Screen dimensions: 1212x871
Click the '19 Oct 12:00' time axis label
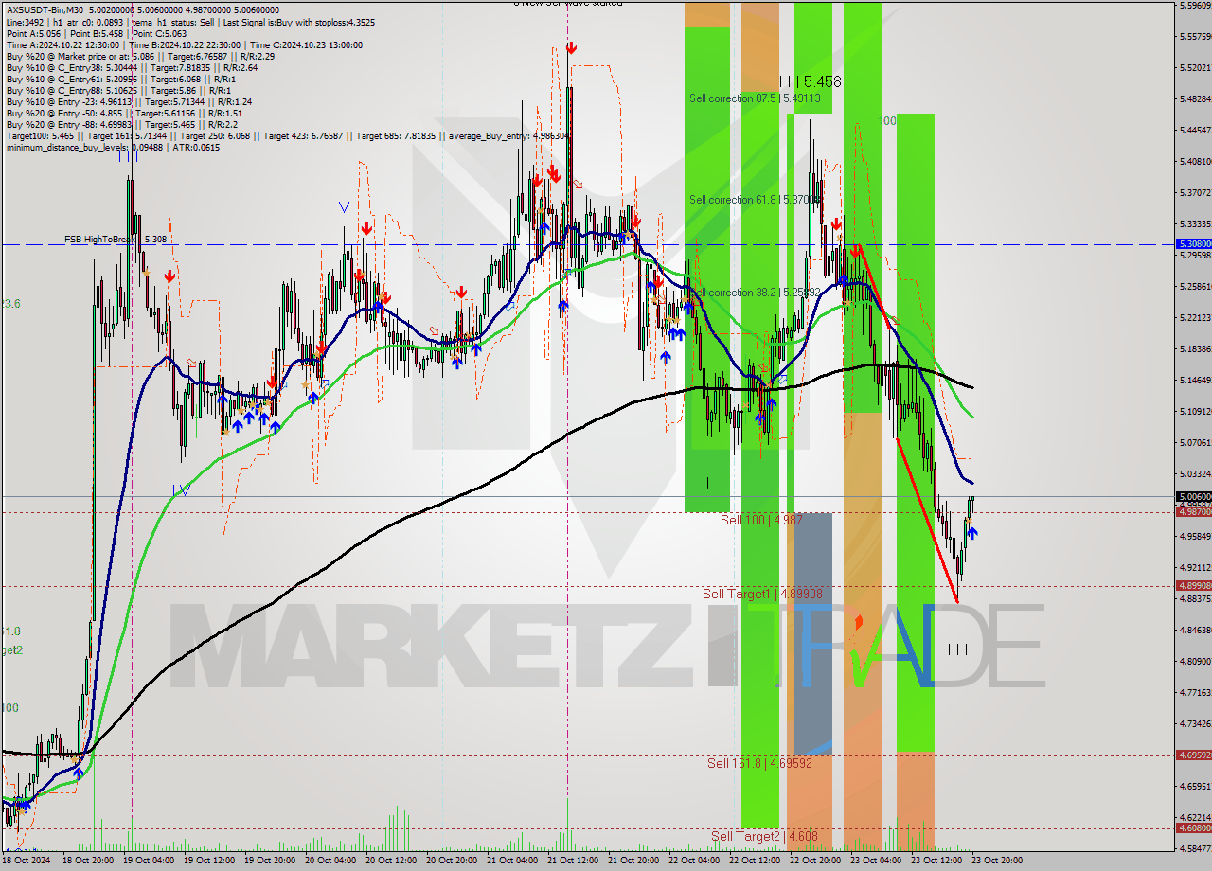click(x=210, y=861)
